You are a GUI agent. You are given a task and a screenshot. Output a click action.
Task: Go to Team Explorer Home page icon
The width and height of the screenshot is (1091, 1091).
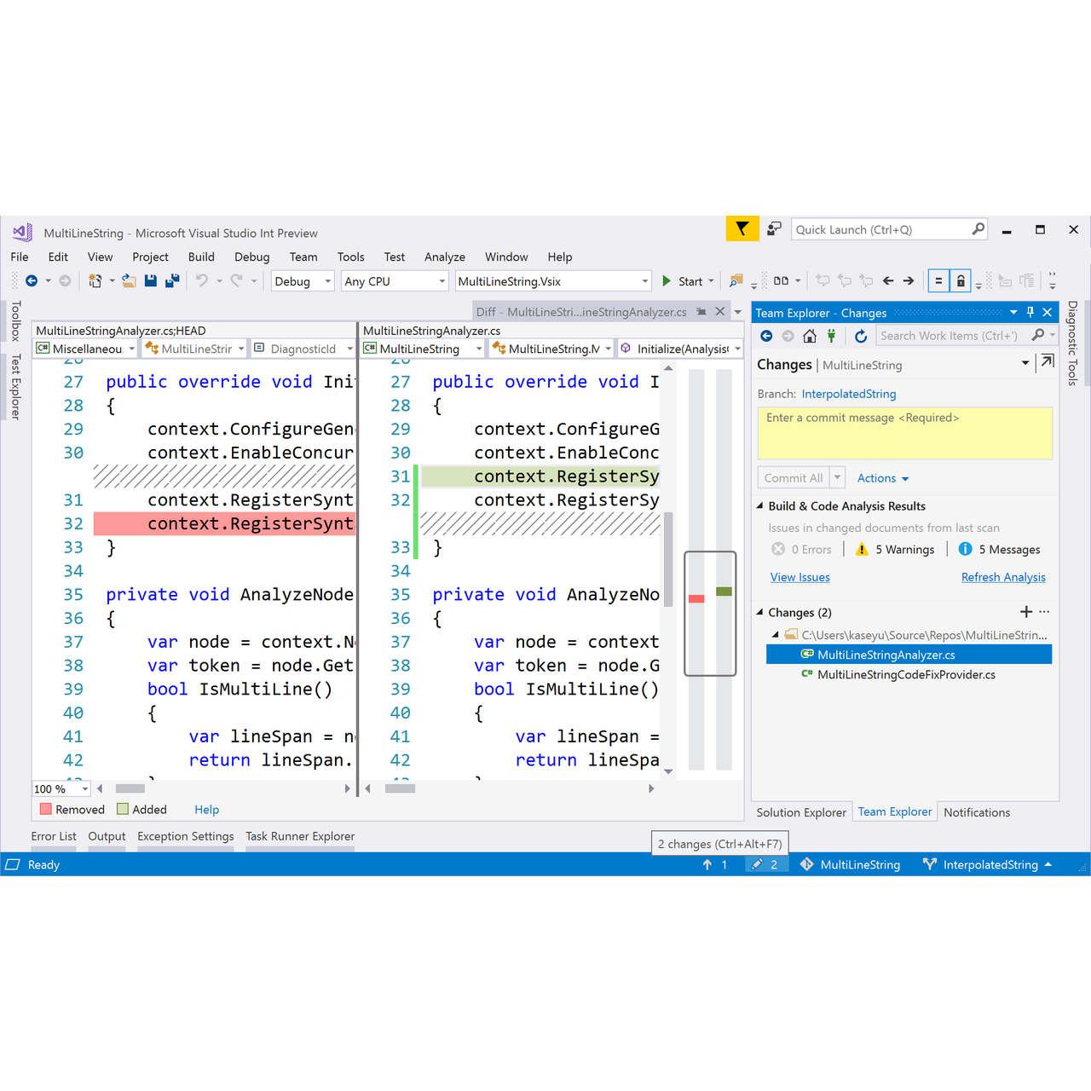point(809,335)
